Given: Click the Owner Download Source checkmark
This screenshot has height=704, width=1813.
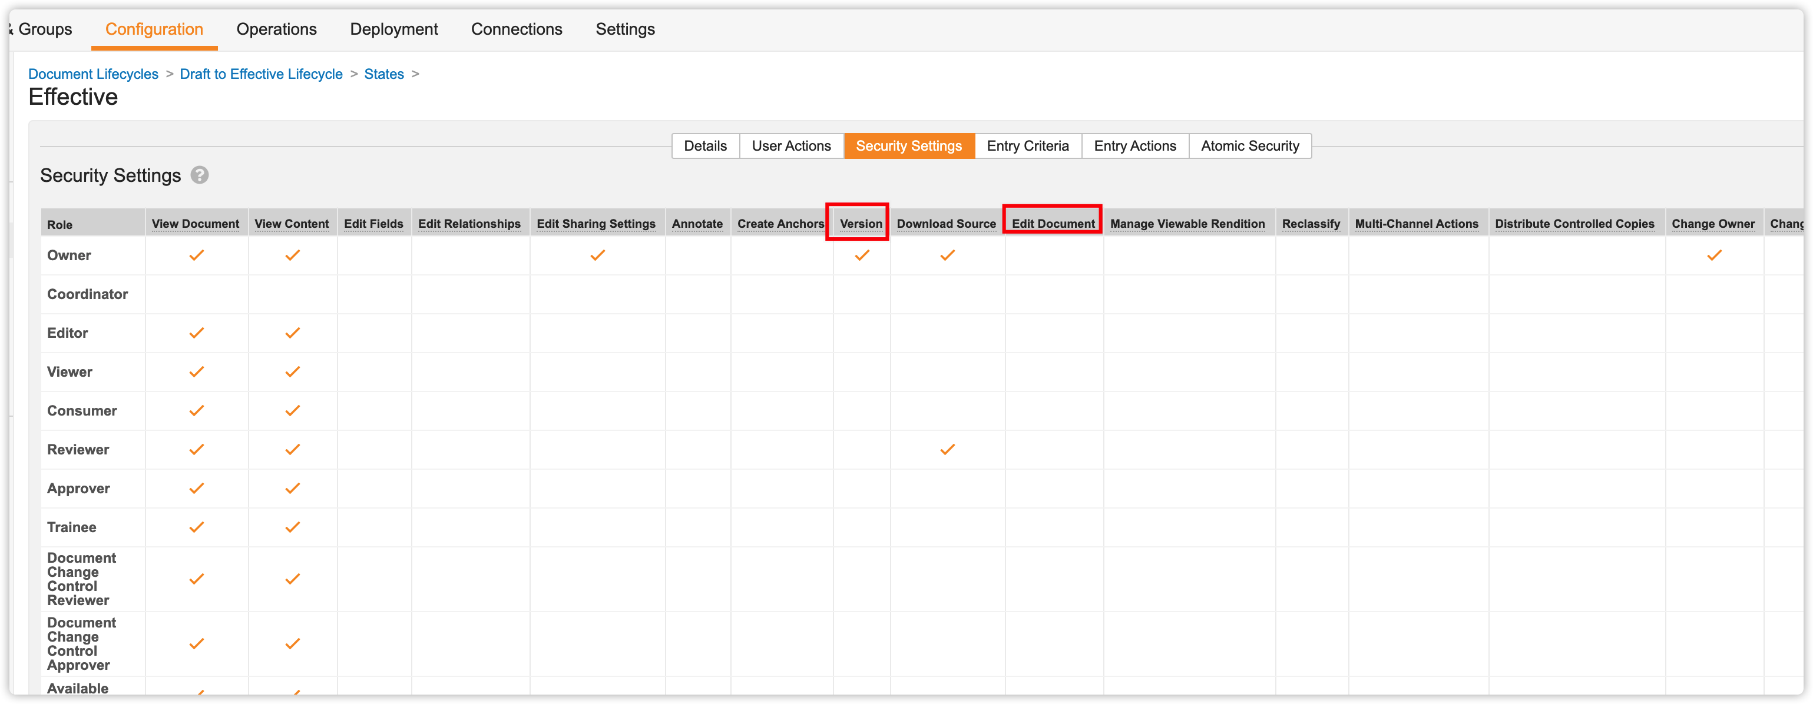Looking at the screenshot, I should (x=947, y=255).
